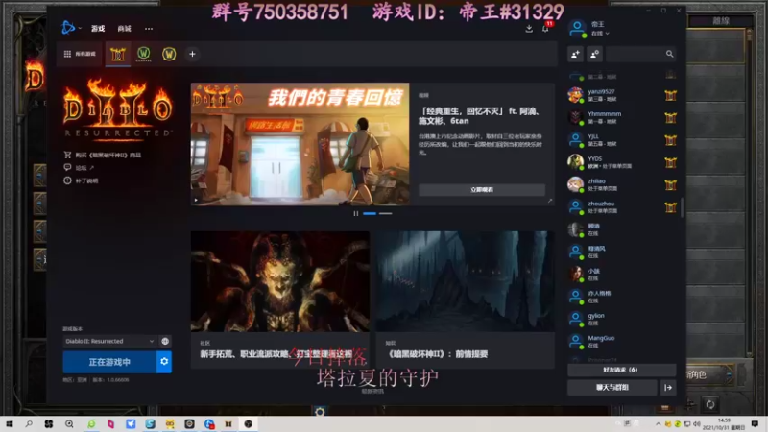This screenshot has height=432, width=768.
Task: Select friend gylion in friends list
Action: [x=622, y=319]
